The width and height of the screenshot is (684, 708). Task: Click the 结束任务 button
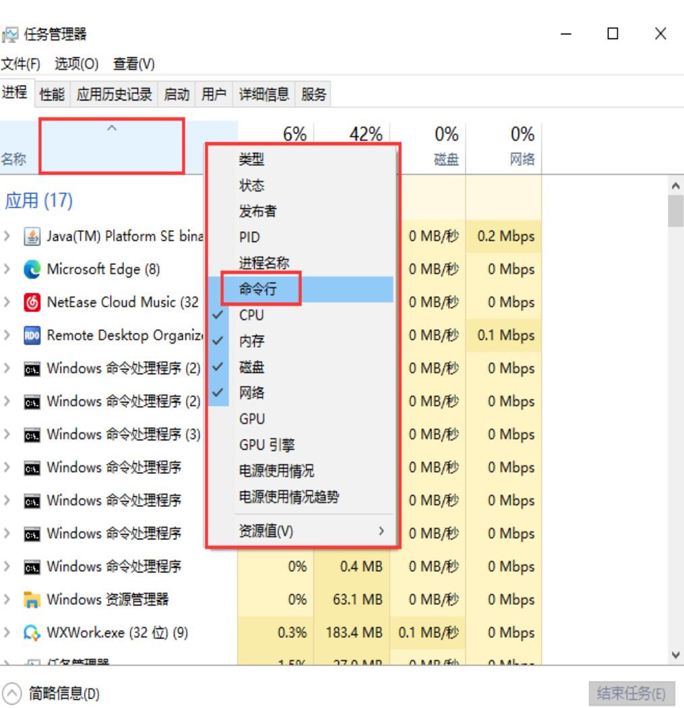pos(631,693)
